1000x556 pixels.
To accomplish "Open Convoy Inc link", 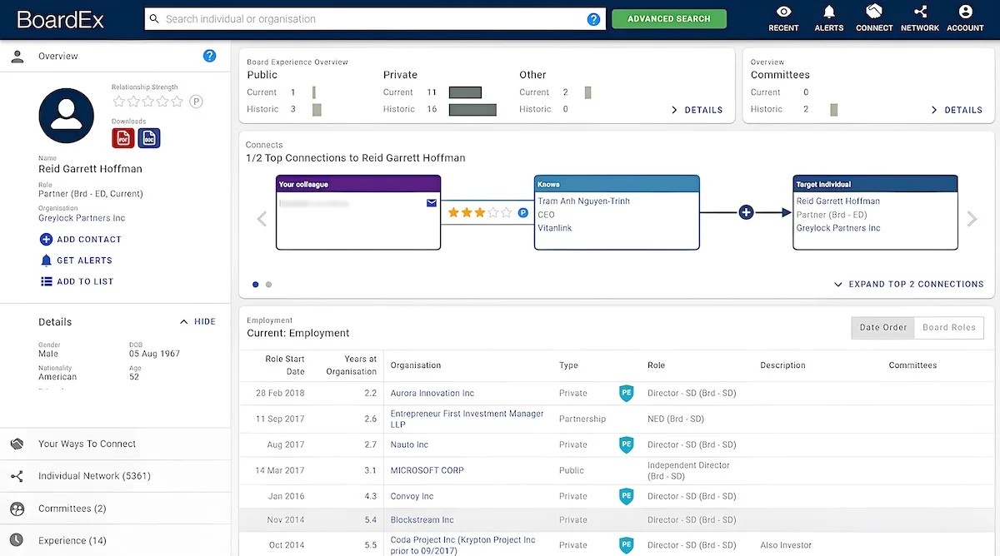I will point(412,496).
